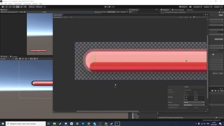Open the Layout dropdown
Screen dimensions: 224x126
218,7
